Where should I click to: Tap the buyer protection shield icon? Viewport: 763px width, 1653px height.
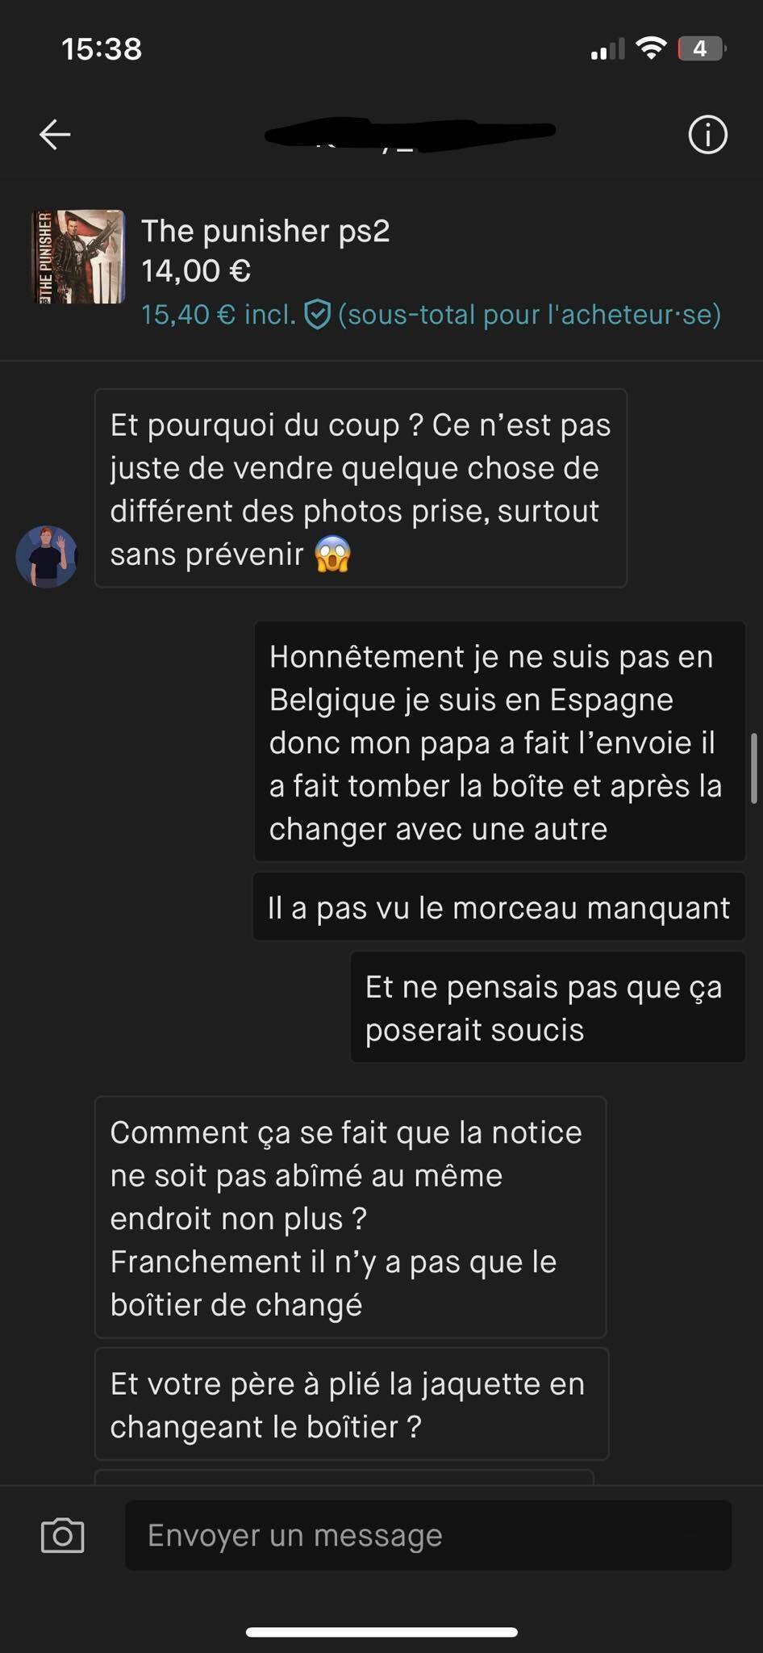point(317,314)
